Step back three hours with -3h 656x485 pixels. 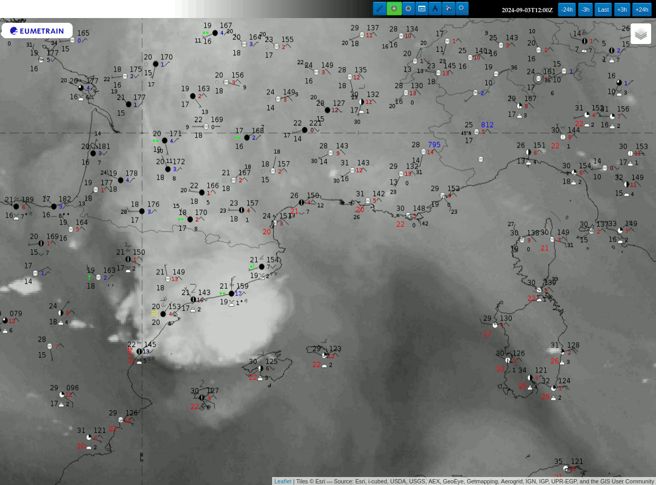point(585,10)
